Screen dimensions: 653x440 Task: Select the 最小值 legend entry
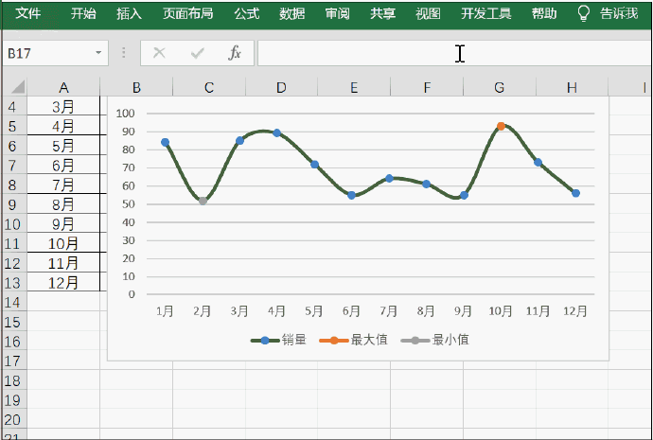434,340
